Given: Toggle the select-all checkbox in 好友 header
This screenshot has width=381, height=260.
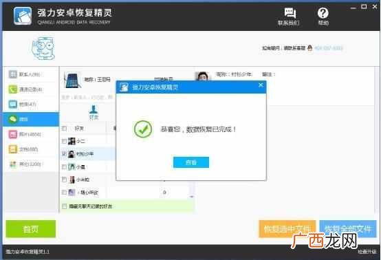Looking at the screenshot, I should point(65,129).
